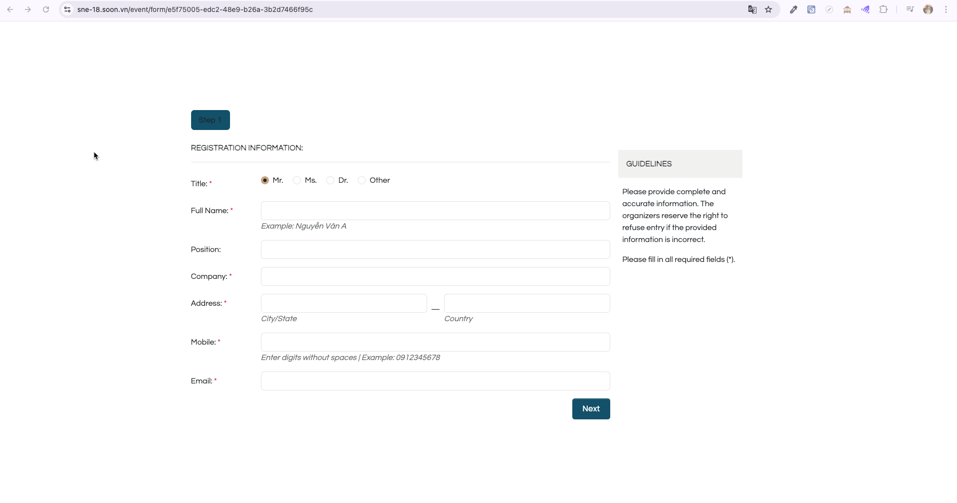
Task: Open the purple rocket extension
Action: pyautogui.click(x=865, y=9)
